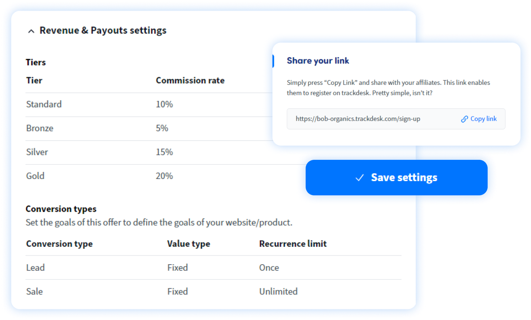The height and width of the screenshot is (320, 531).
Task: Click the Copy link text
Action: click(483, 119)
